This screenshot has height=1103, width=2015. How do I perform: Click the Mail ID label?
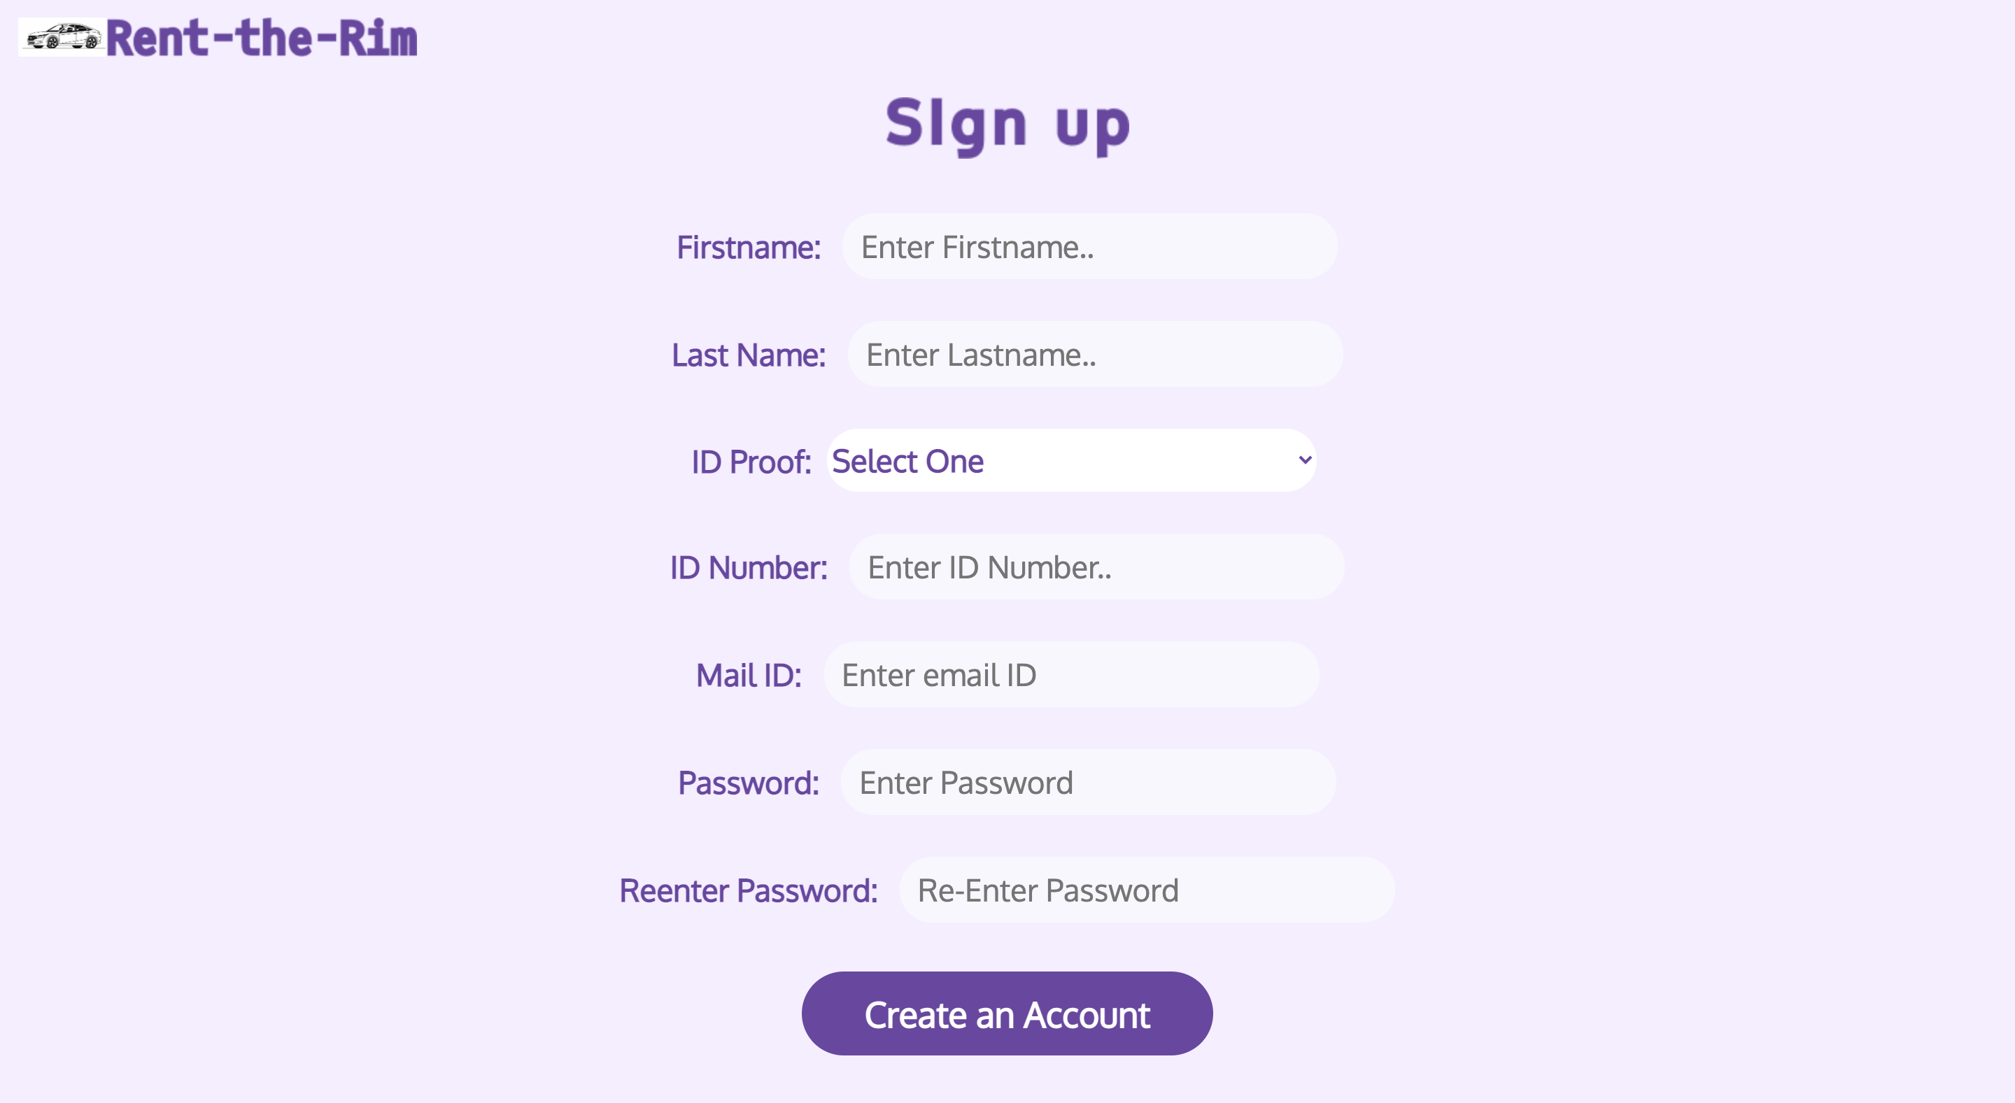[x=749, y=675]
